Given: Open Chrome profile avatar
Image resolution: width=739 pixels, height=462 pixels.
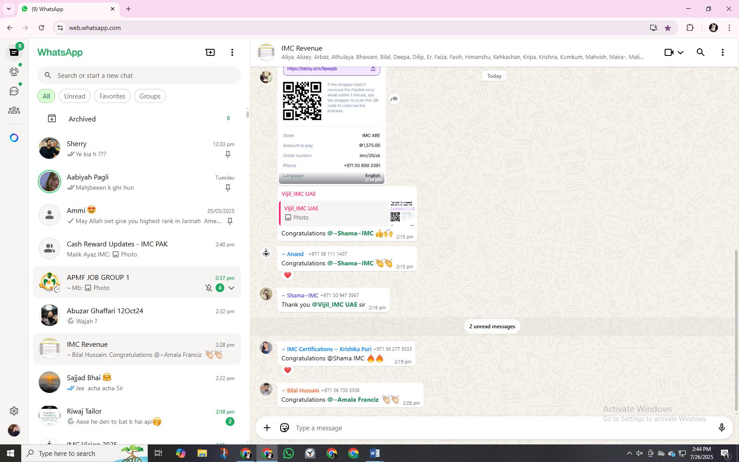Looking at the screenshot, I should click(713, 28).
